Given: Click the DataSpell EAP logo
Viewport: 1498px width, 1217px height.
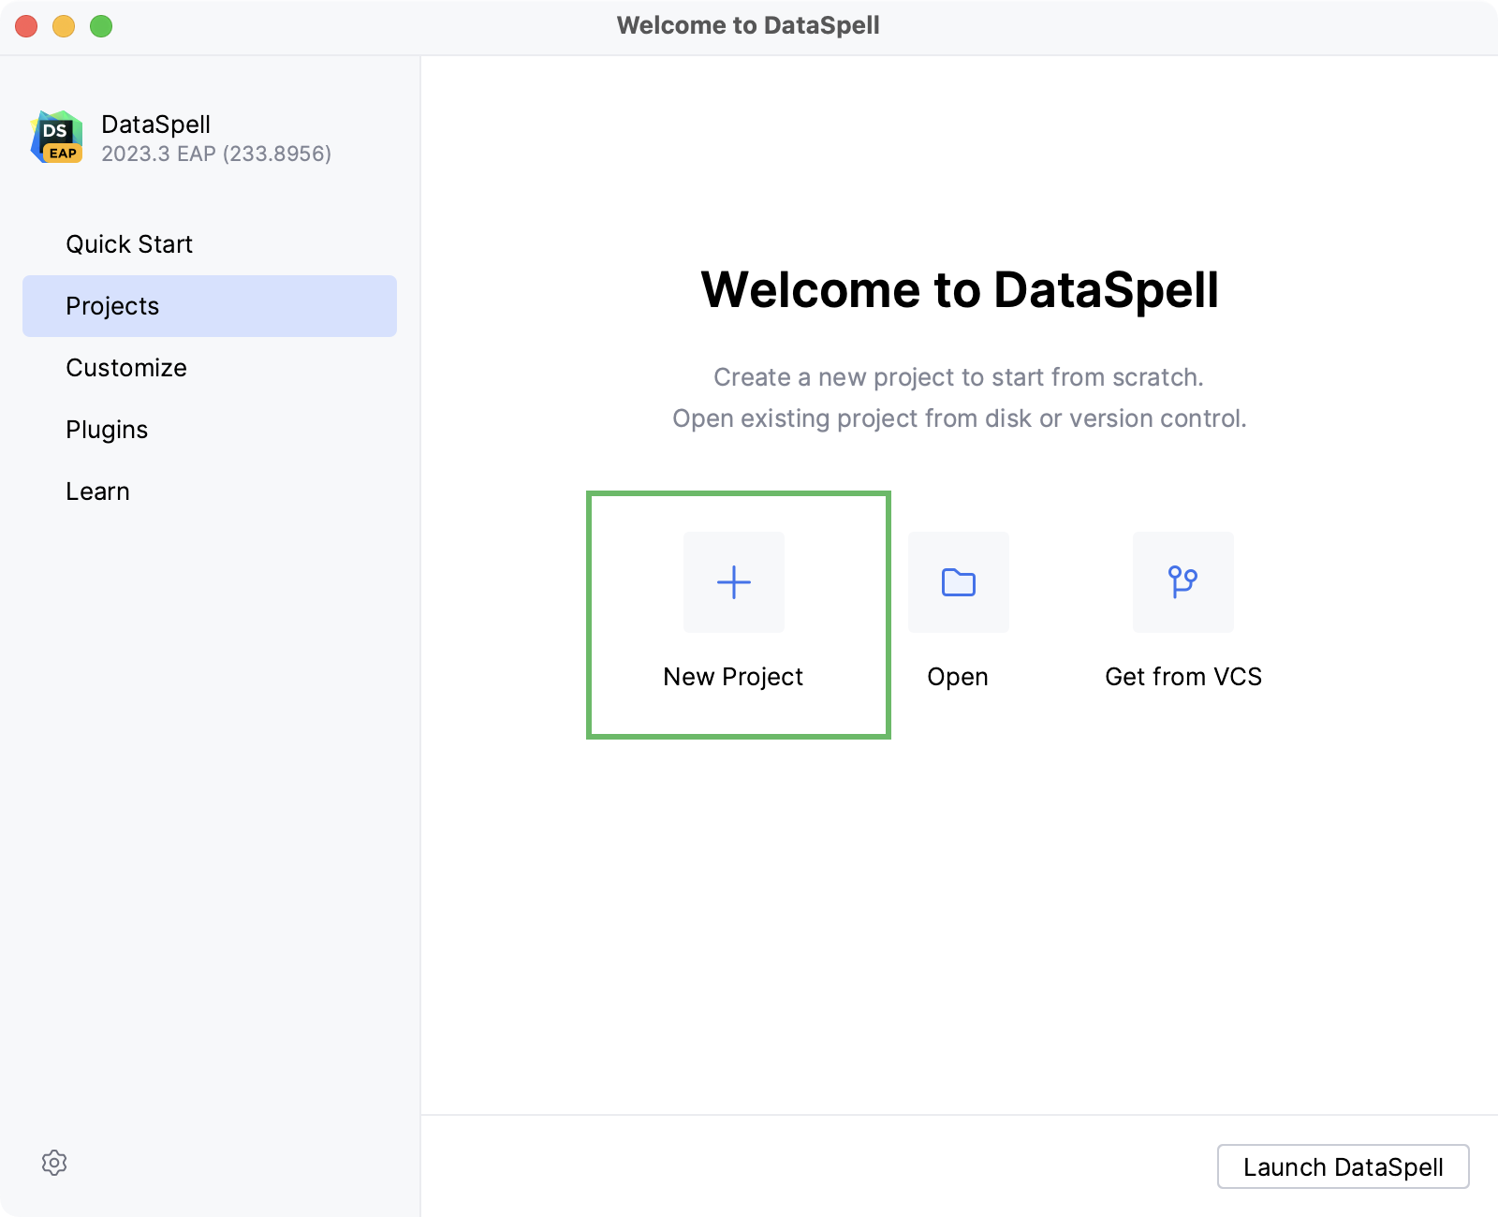Looking at the screenshot, I should coord(57,138).
